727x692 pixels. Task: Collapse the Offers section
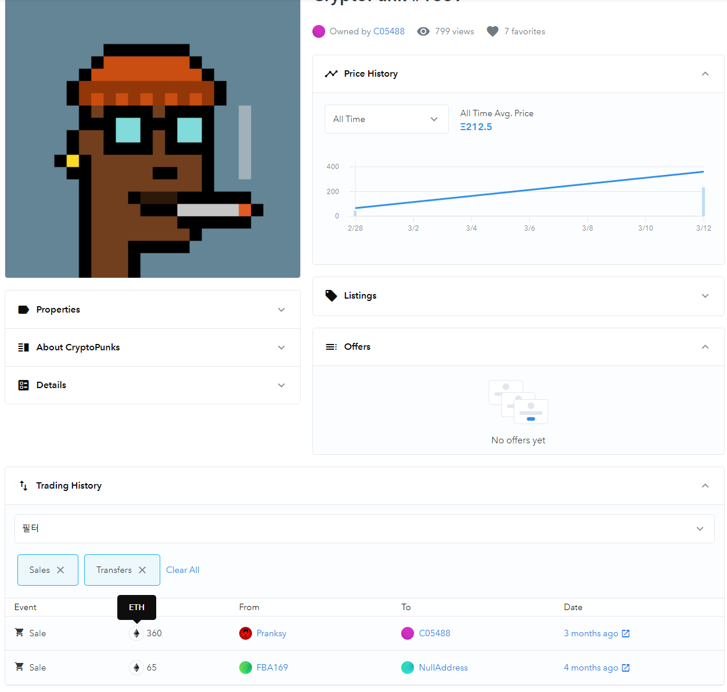pos(705,347)
